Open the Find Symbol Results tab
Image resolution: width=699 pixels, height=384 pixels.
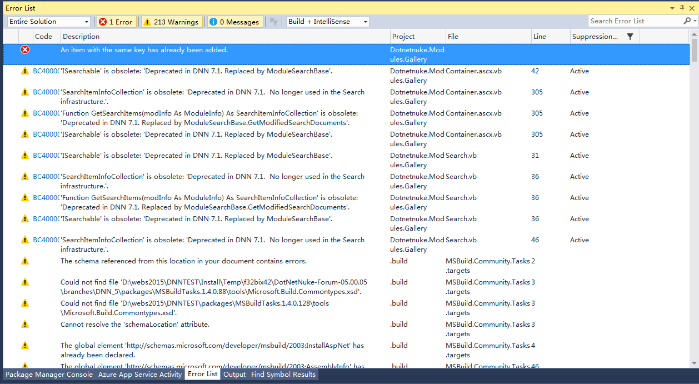point(283,375)
